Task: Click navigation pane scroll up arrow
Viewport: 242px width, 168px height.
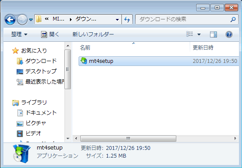Action: 68,46
